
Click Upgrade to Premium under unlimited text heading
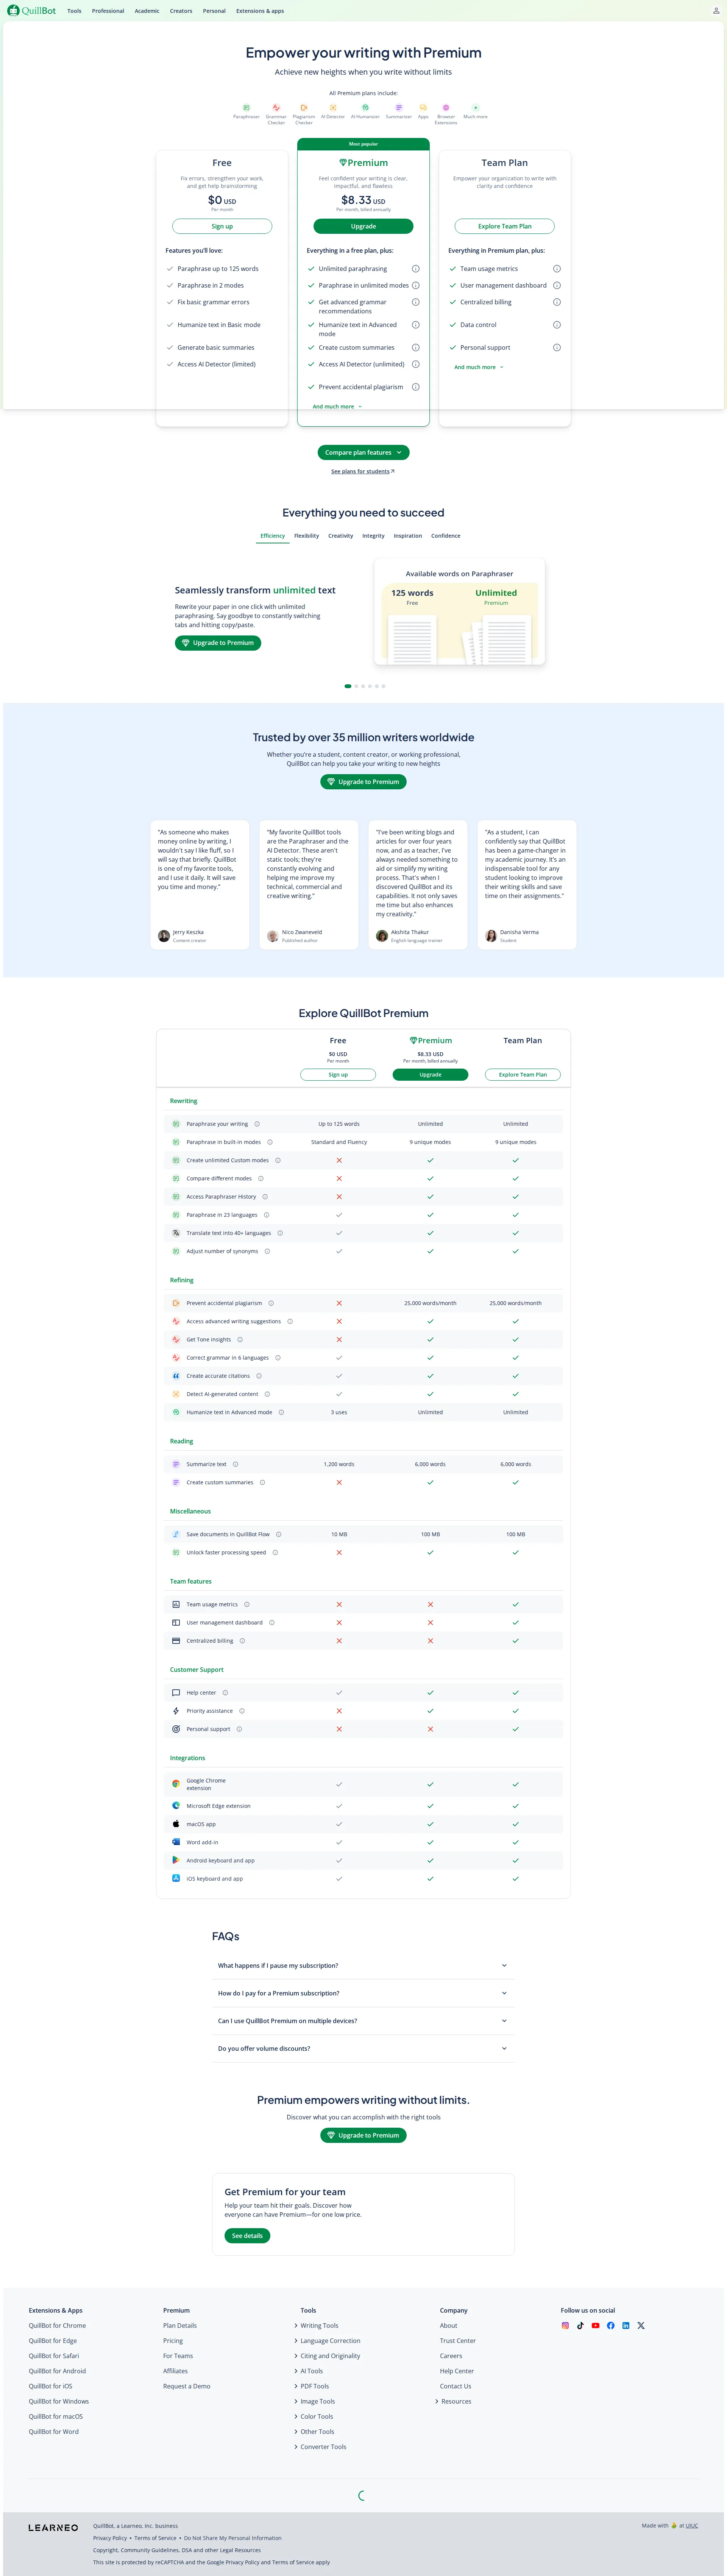tap(218, 643)
